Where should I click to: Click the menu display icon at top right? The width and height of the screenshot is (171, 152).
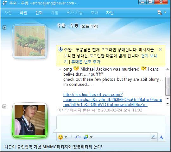160,13
